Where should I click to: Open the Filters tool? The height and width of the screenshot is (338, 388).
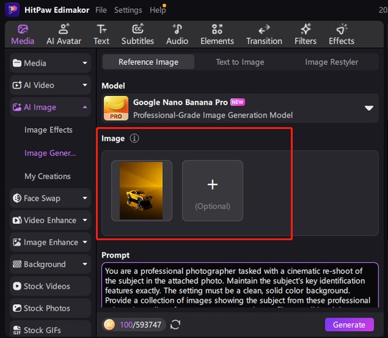pyautogui.click(x=306, y=35)
